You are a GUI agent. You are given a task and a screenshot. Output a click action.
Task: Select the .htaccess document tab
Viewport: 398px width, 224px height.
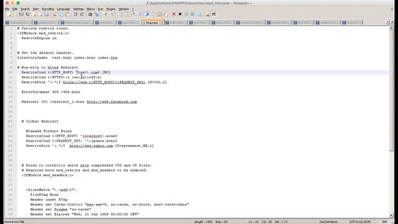click(152, 22)
